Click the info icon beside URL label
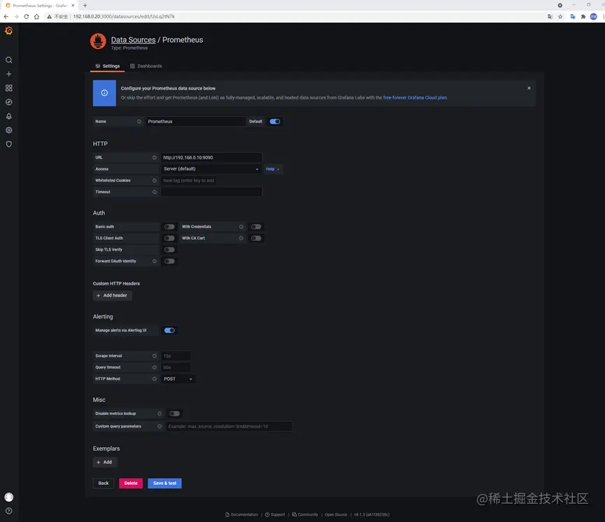Image resolution: width=605 pixels, height=522 pixels. 155,157
